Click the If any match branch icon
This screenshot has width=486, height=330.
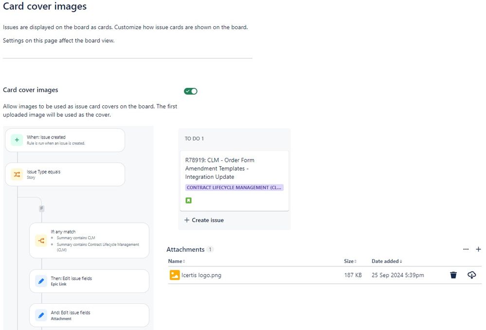coord(41,241)
